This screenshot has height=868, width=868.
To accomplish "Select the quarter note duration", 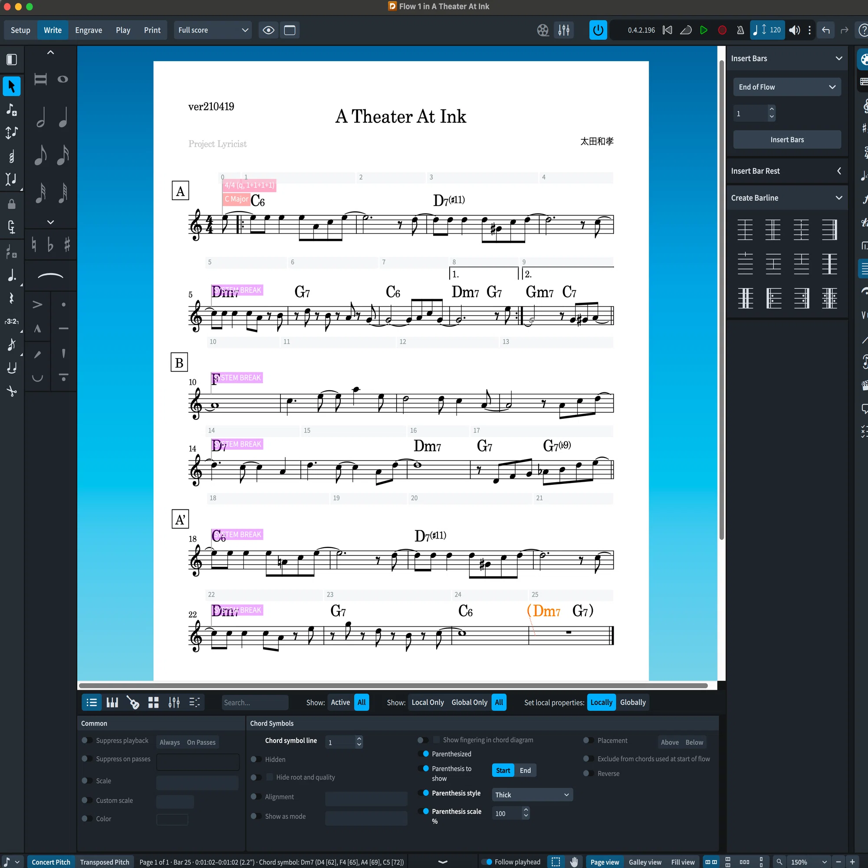I will (x=63, y=118).
